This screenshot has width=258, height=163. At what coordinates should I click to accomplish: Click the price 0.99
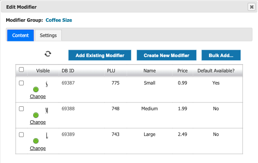(183, 83)
